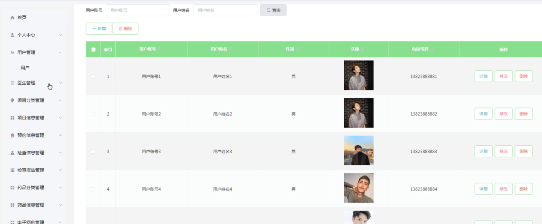Click 删除 for row 用户账号1

[524, 76]
